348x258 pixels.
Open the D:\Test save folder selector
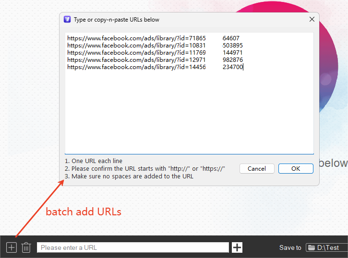pyautogui.click(x=327, y=247)
